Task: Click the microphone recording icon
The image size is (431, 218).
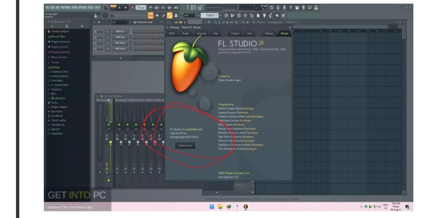Action: (x=284, y=8)
